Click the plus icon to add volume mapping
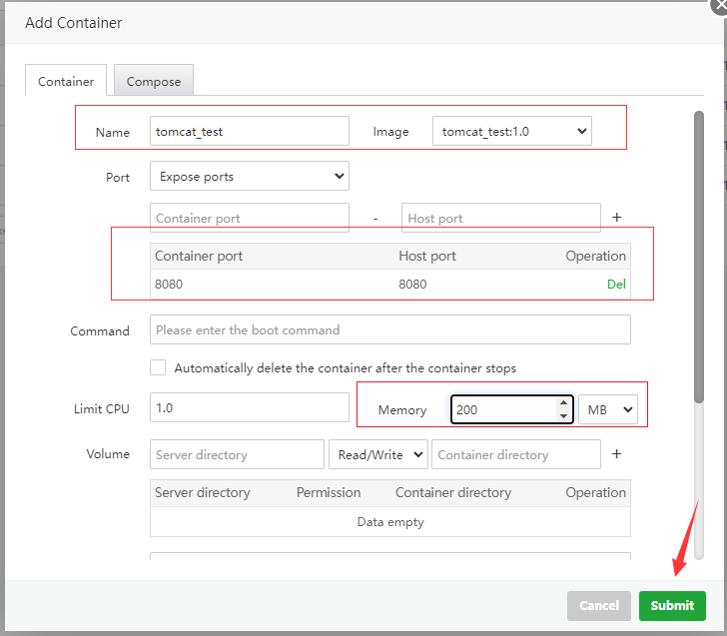This screenshot has height=636, width=727. click(616, 454)
